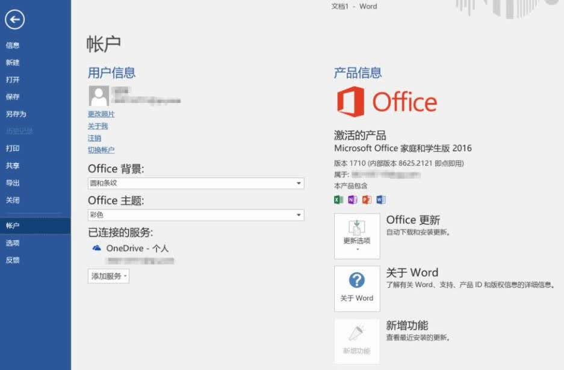The image size is (564, 370).
Task: Open the 添加服务 dropdown button
Action: pyautogui.click(x=108, y=276)
